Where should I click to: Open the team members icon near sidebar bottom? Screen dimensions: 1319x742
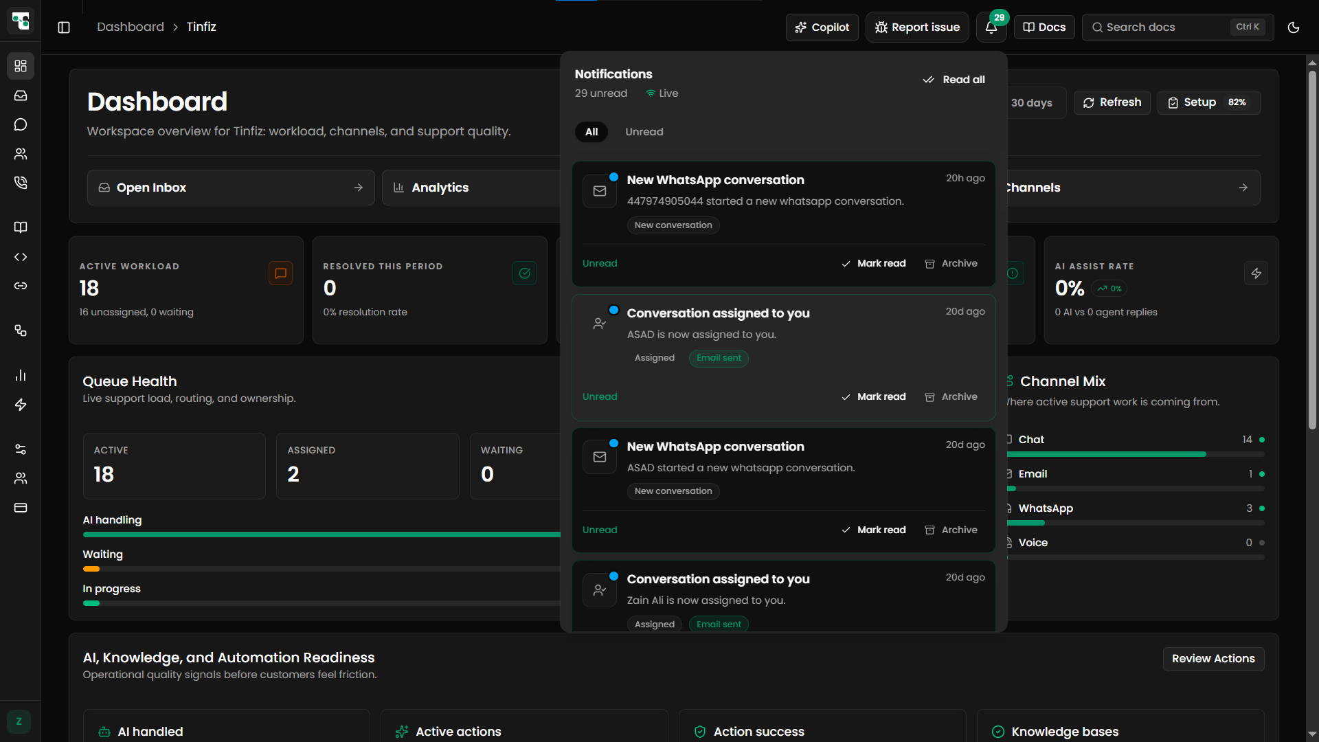(x=21, y=478)
